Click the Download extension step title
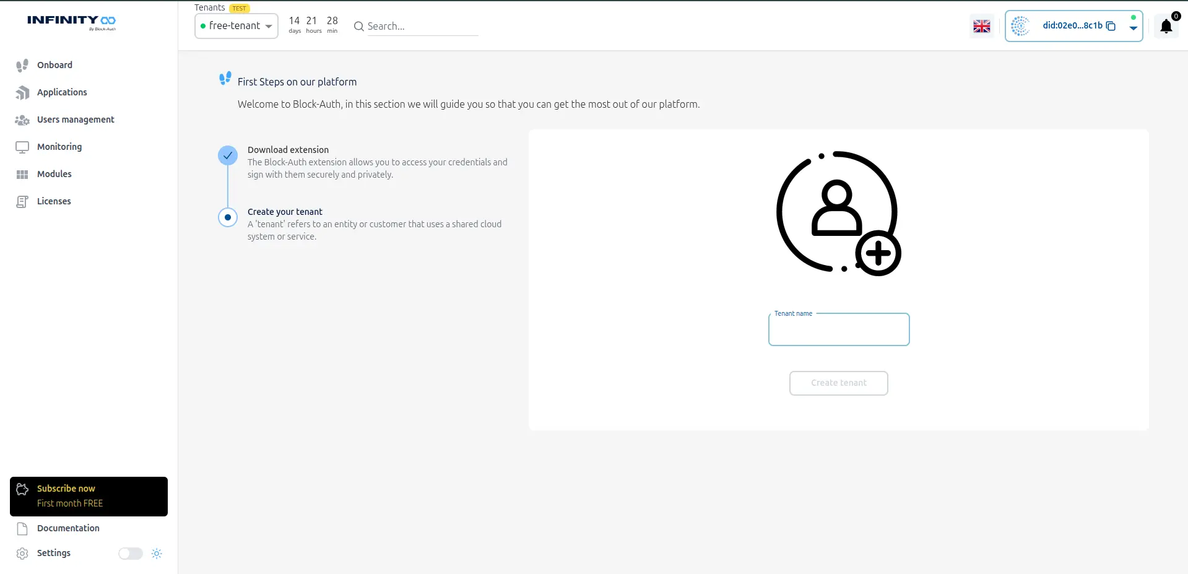This screenshot has width=1188, height=574. click(288, 150)
